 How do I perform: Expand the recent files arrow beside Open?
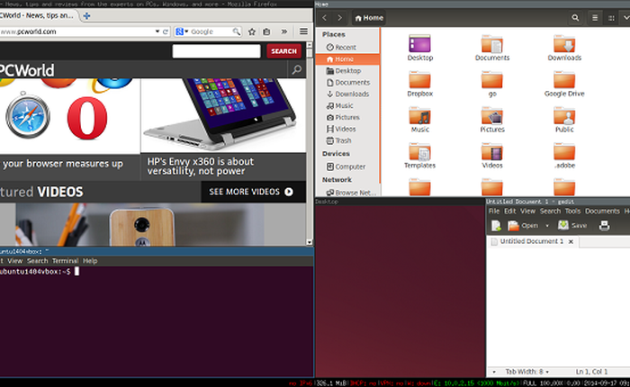[x=547, y=226]
